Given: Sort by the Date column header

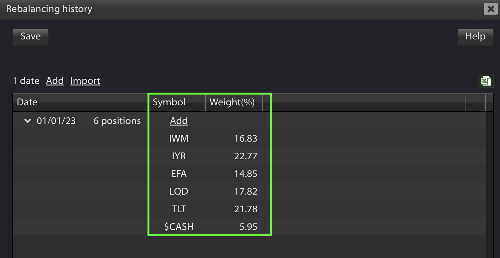Looking at the screenshot, I should point(81,102).
